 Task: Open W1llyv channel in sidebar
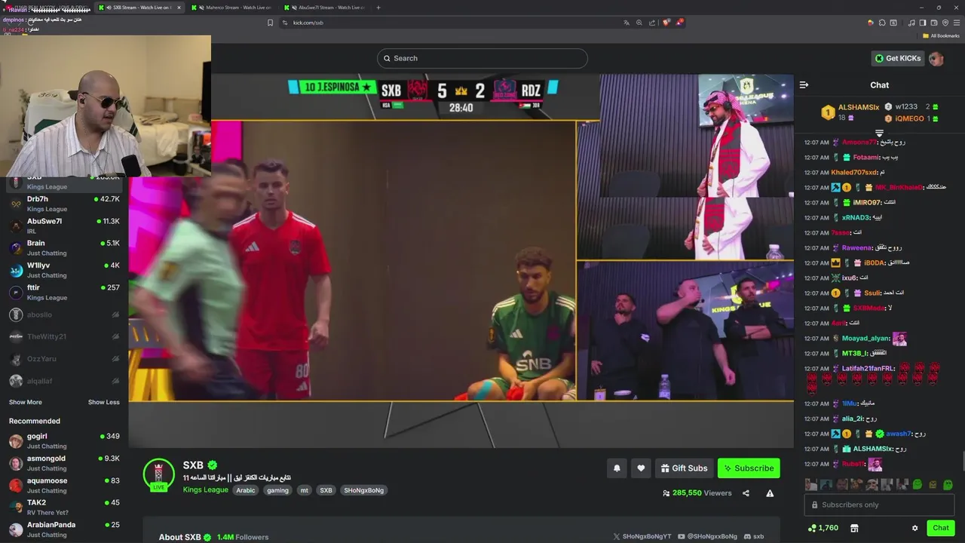click(64, 270)
